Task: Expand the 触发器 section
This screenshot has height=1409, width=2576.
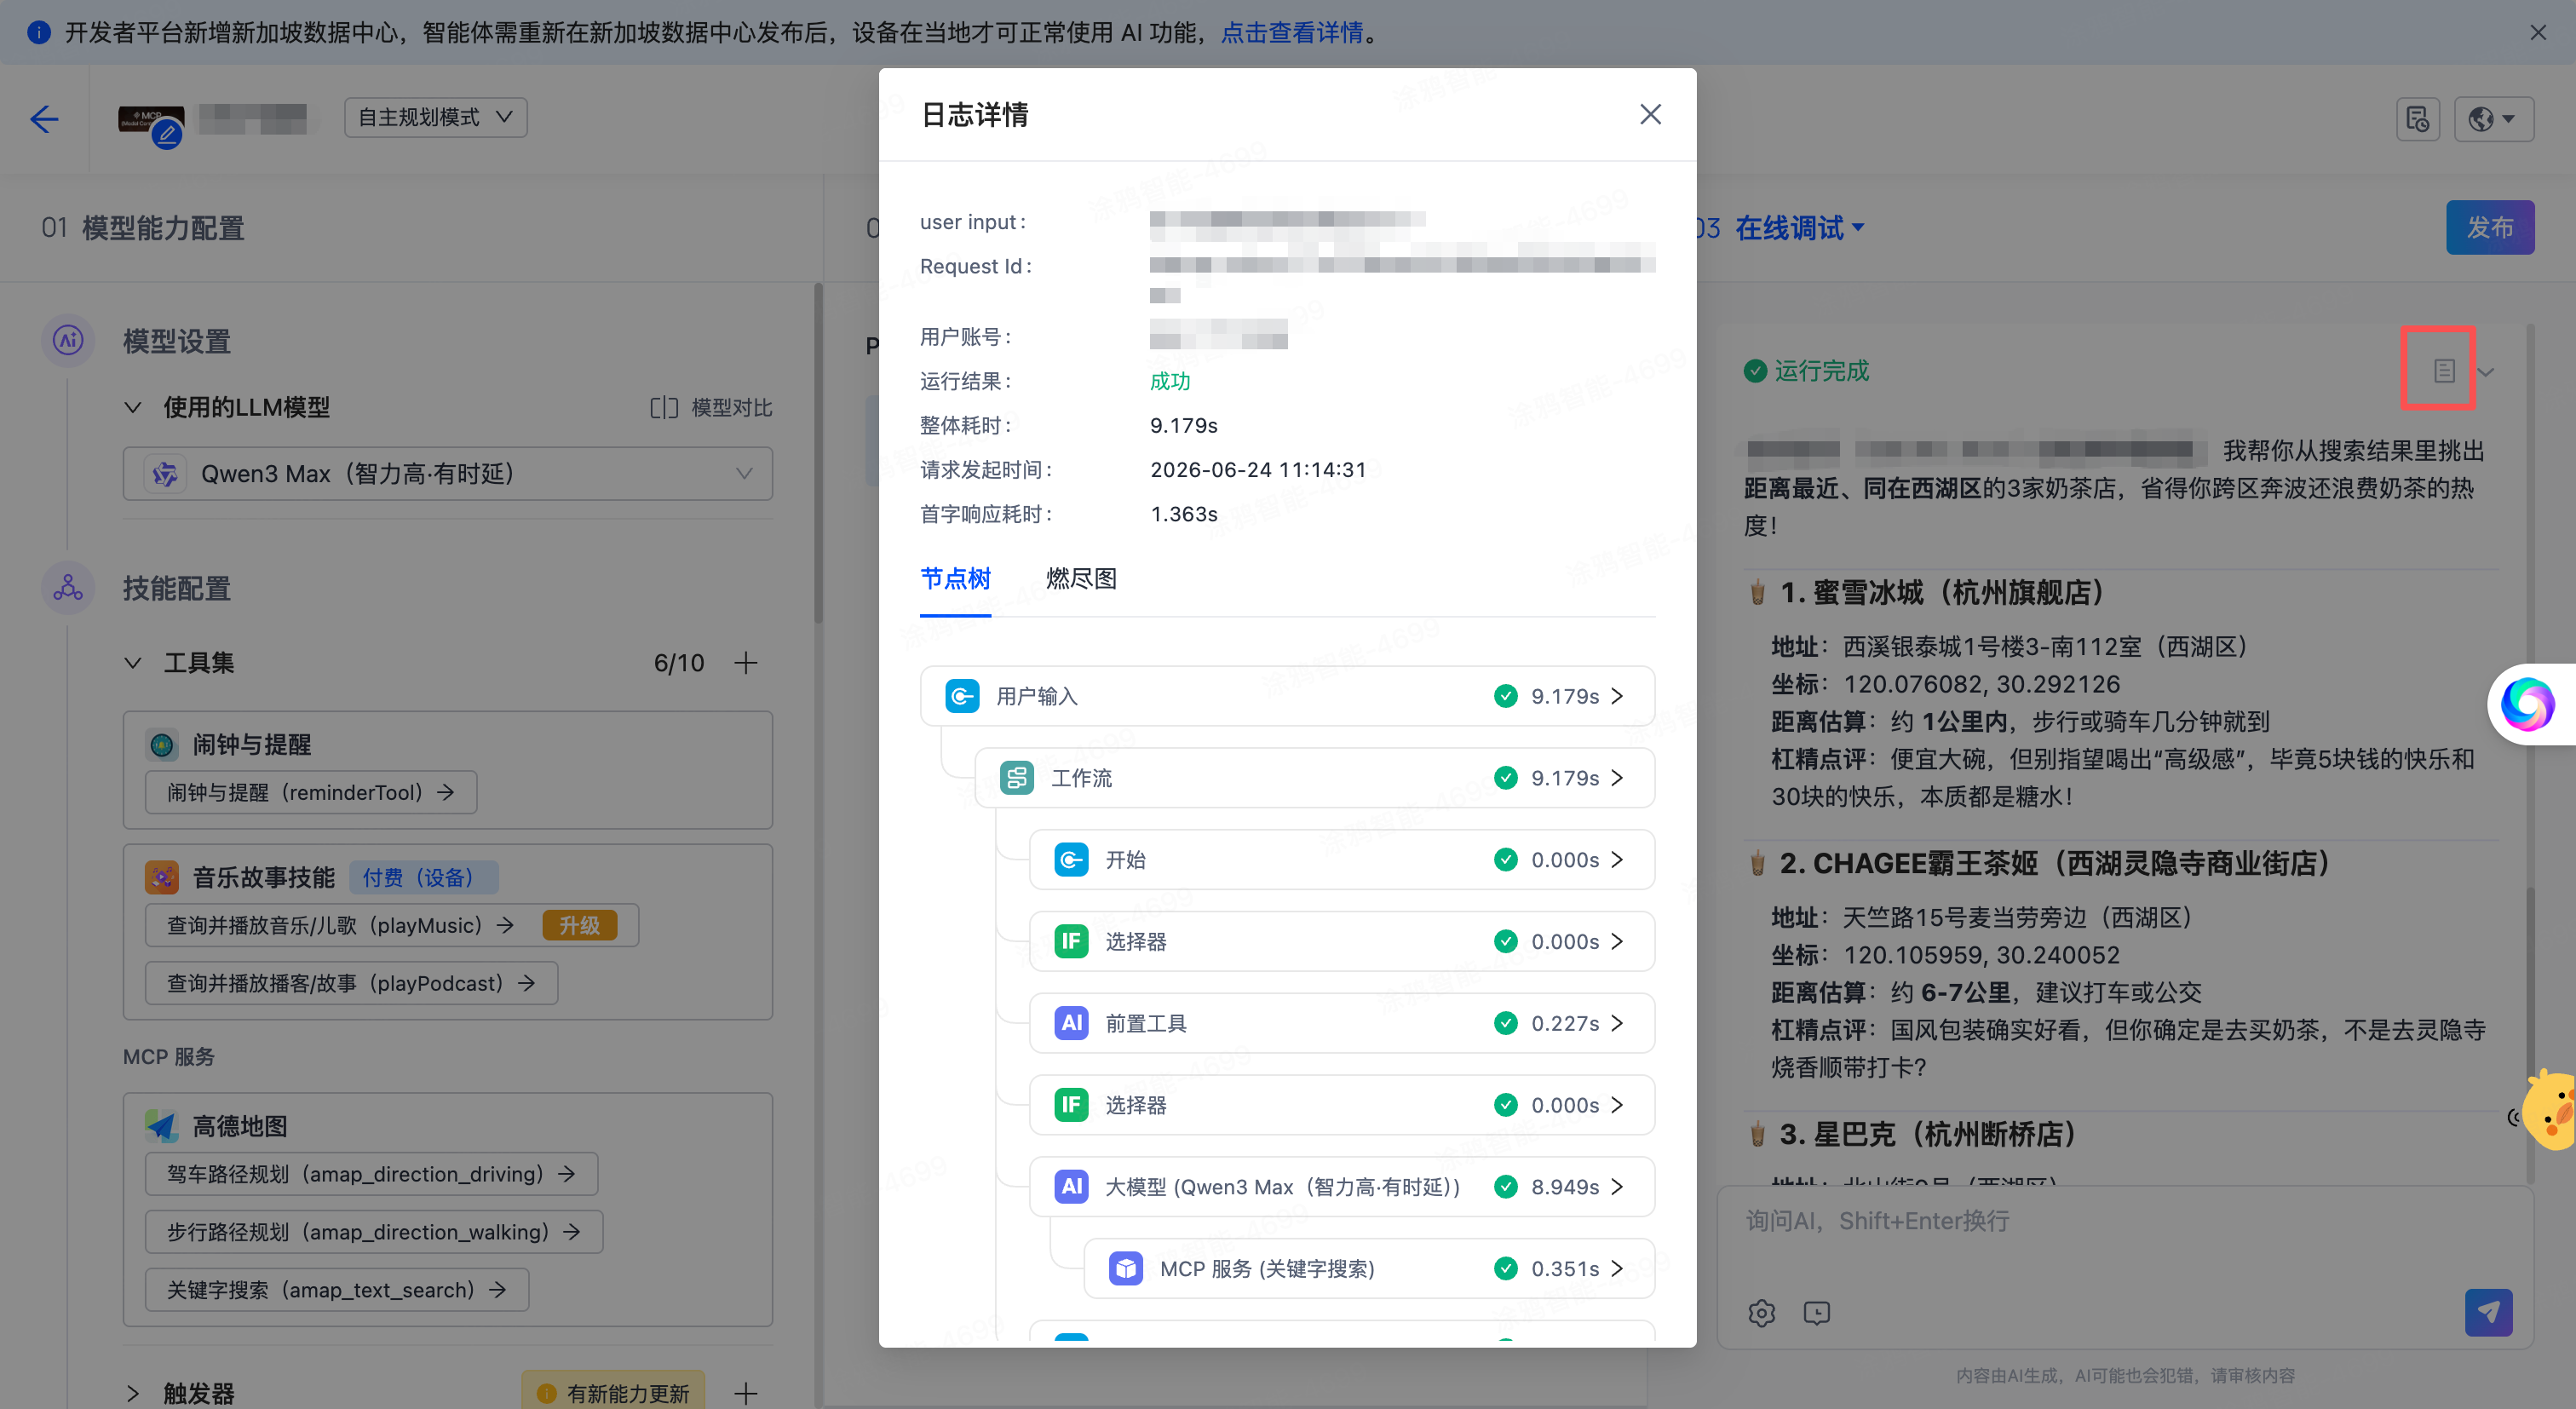Action: (132, 1393)
